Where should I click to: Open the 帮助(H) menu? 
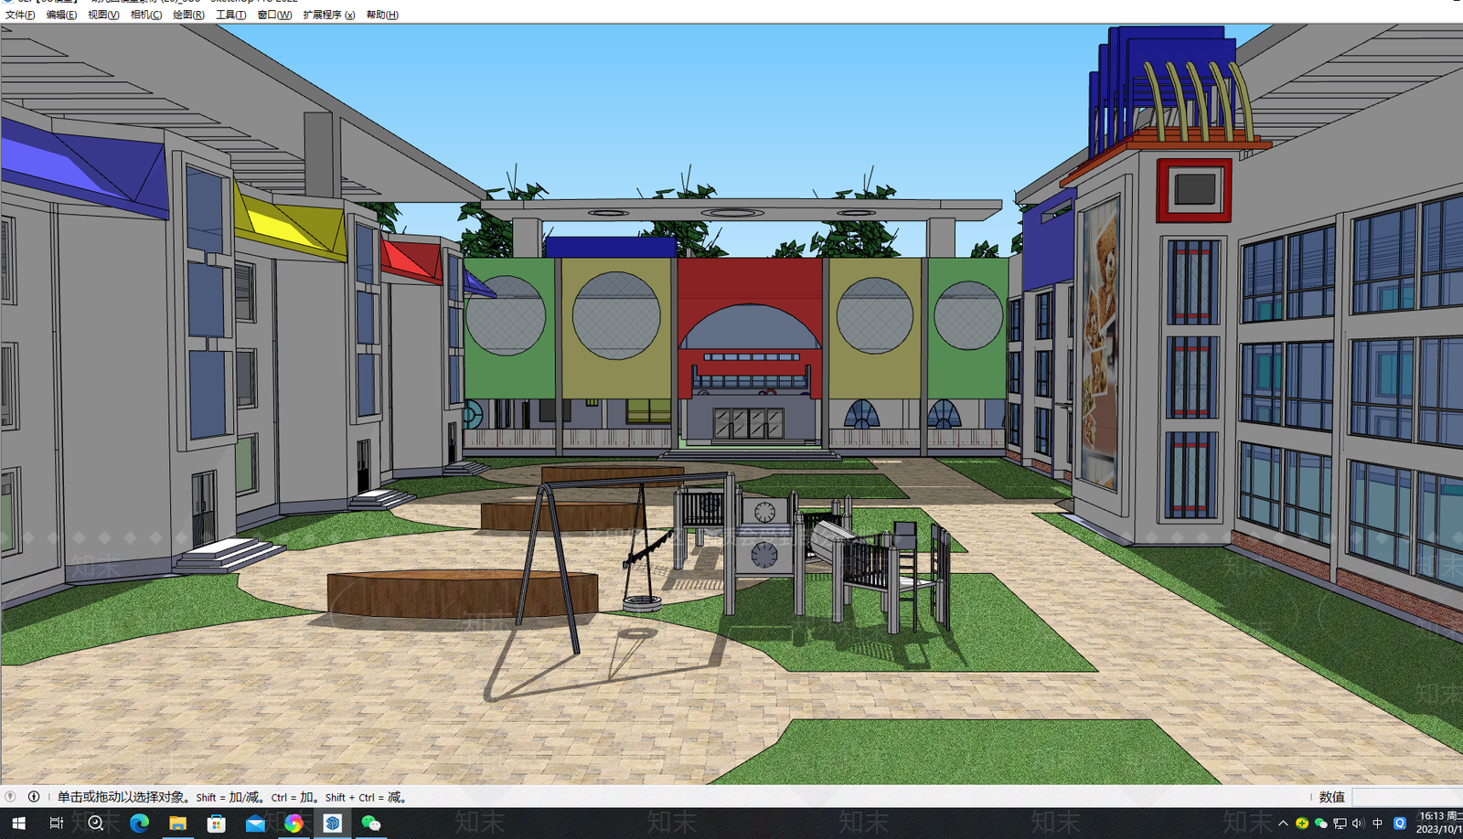[382, 15]
